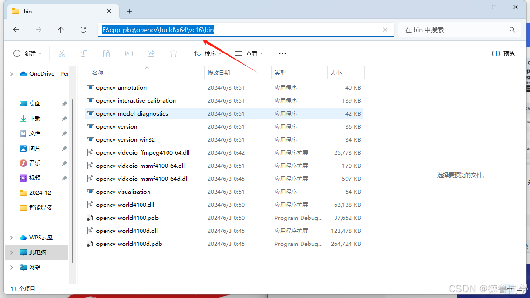This screenshot has height=298, width=530.
Task: Open a new tab with the plus button
Action: [x=129, y=11]
